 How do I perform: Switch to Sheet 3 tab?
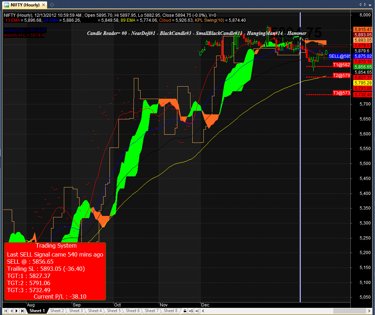click(x=76, y=311)
